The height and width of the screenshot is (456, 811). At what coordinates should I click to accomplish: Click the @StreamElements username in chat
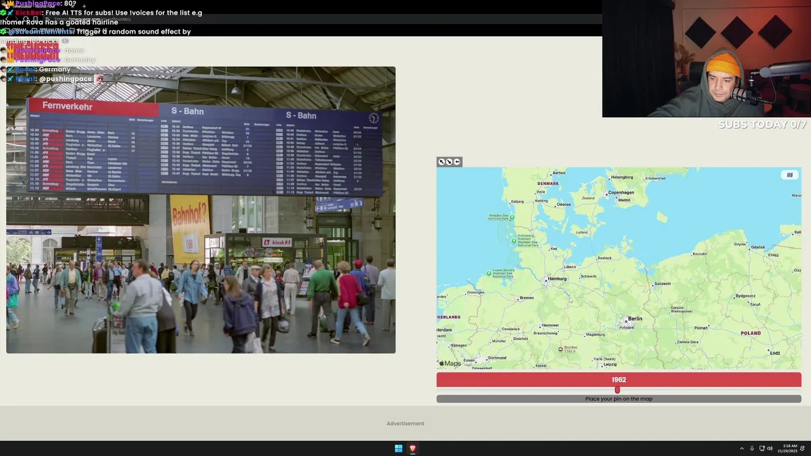40,32
